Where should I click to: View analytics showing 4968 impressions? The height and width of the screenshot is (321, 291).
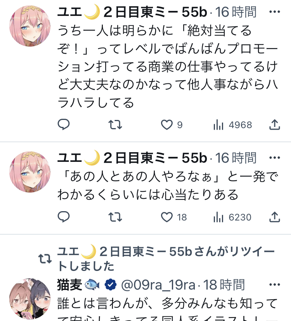(x=232, y=125)
